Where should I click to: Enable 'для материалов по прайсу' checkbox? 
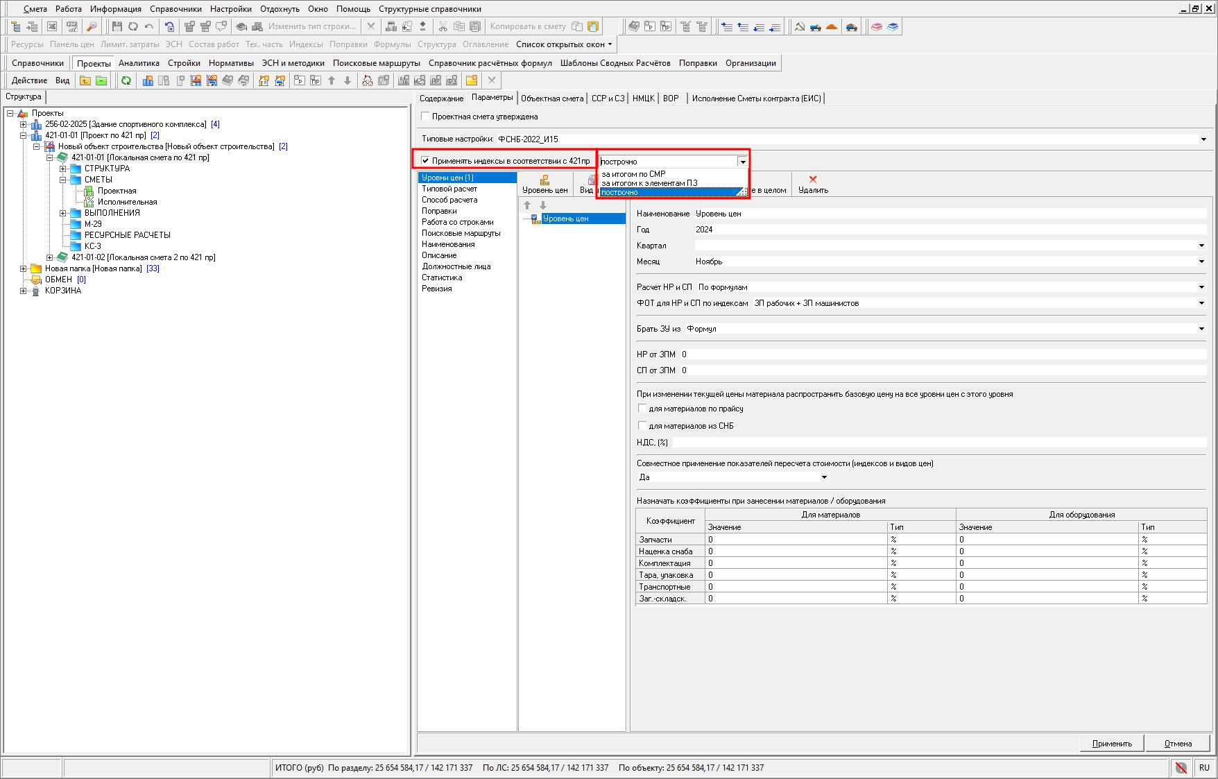(642, 409)
